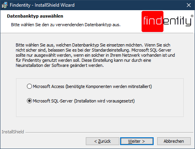195x149 pixels.
Task: Click the installer icon in title bar
Action: pyautogui.click(x=5, y=5)
